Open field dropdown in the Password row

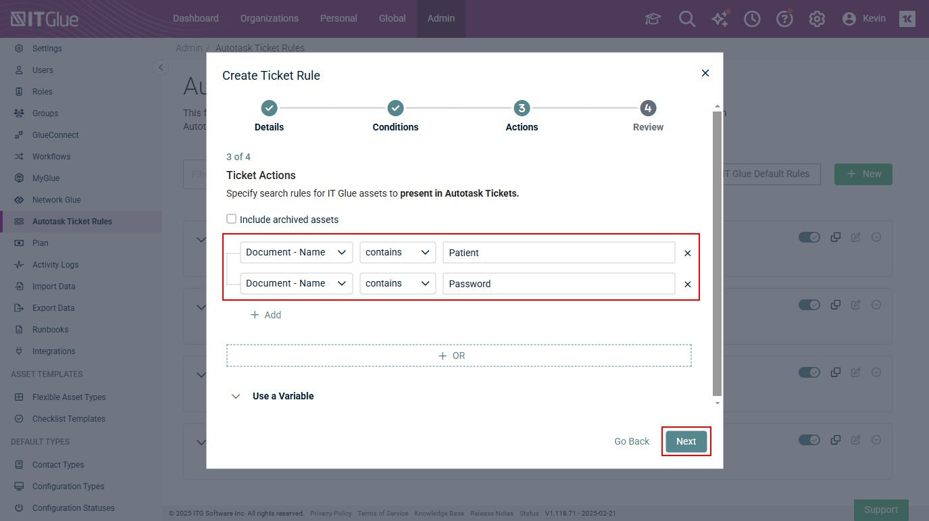(297, 284)
